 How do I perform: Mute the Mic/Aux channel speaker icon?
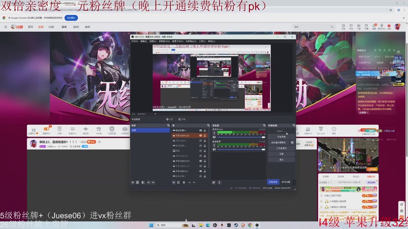coord(214,137)
